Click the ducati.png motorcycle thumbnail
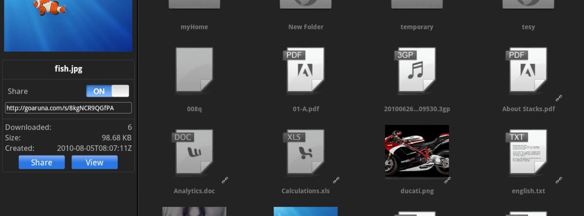This screenshot has height=216, width=584. click(x=417, y=151)
